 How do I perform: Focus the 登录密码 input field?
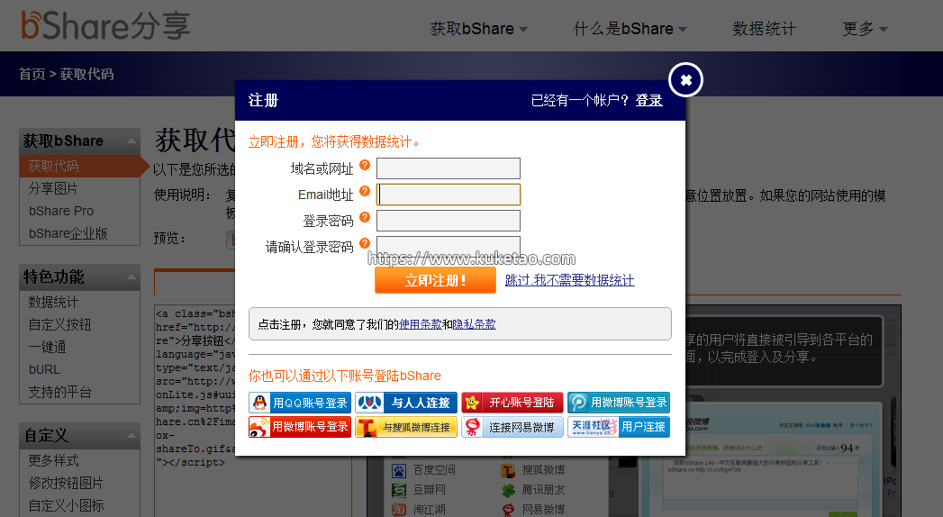(x=448, y=221)
